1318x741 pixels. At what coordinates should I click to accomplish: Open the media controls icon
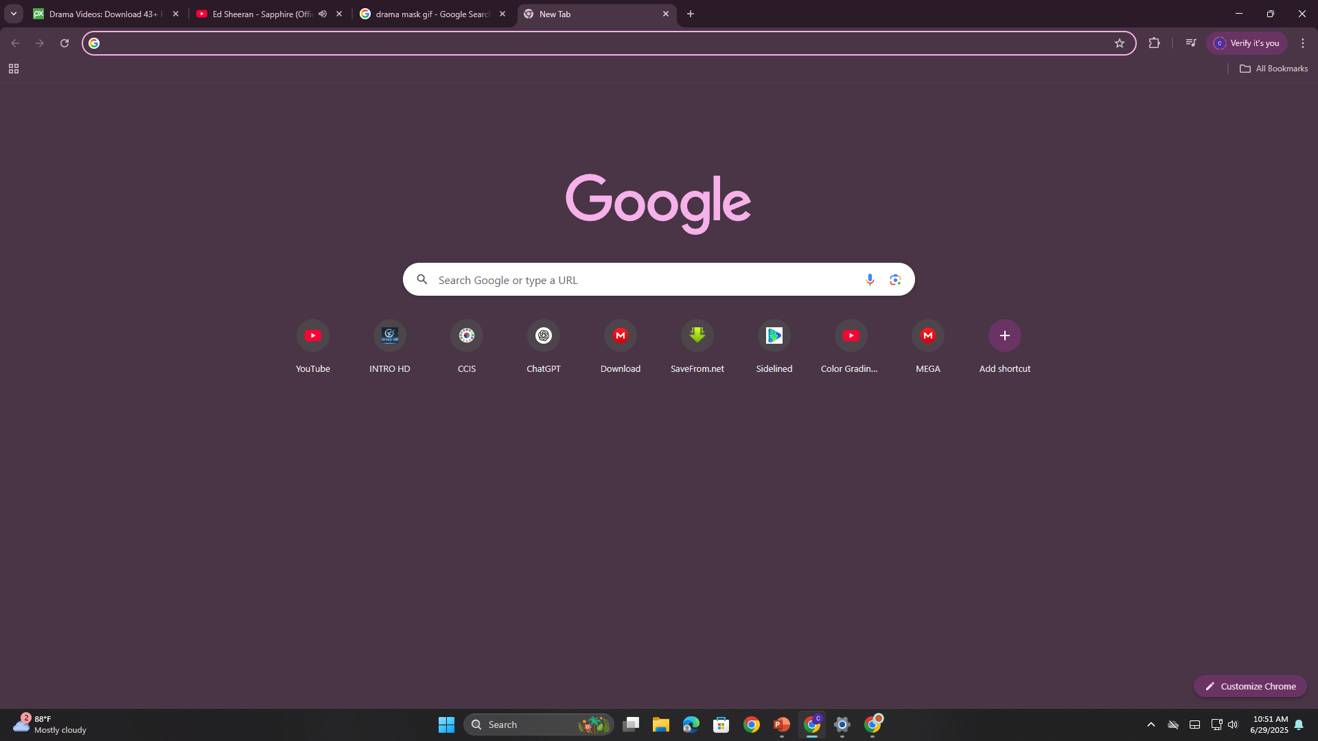pyautogui.click(x=1191, y=43)
